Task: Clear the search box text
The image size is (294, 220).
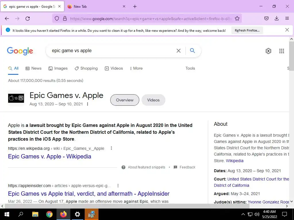Action: [x=179, y=51]
